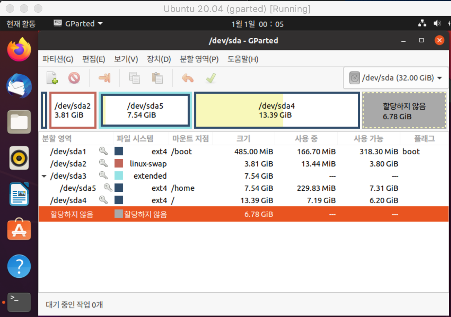Select the /dev/sda1 partition row
Image resolution: width=451 pixels, height=317 pixels.
click(x=244, y=152)
